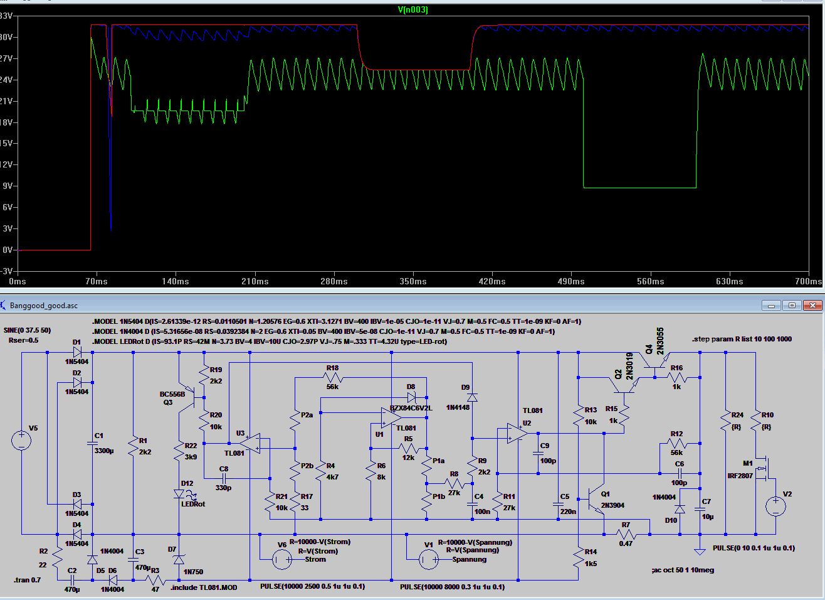The width and height of the screenshot is (825, 600).
Task: Pick the C1 3300µ capacitor symbol
Action: (x=93, y=444)
